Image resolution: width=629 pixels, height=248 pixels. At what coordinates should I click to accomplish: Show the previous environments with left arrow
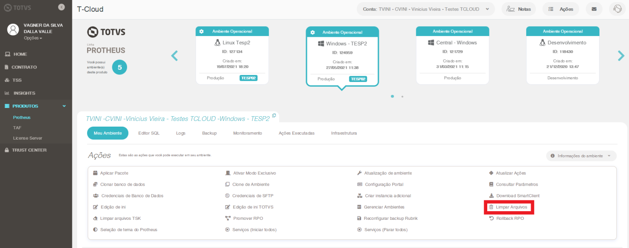click(x=175, y=55)
